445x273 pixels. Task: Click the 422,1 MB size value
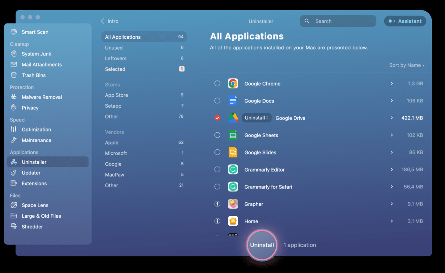[x=412, y=118]
